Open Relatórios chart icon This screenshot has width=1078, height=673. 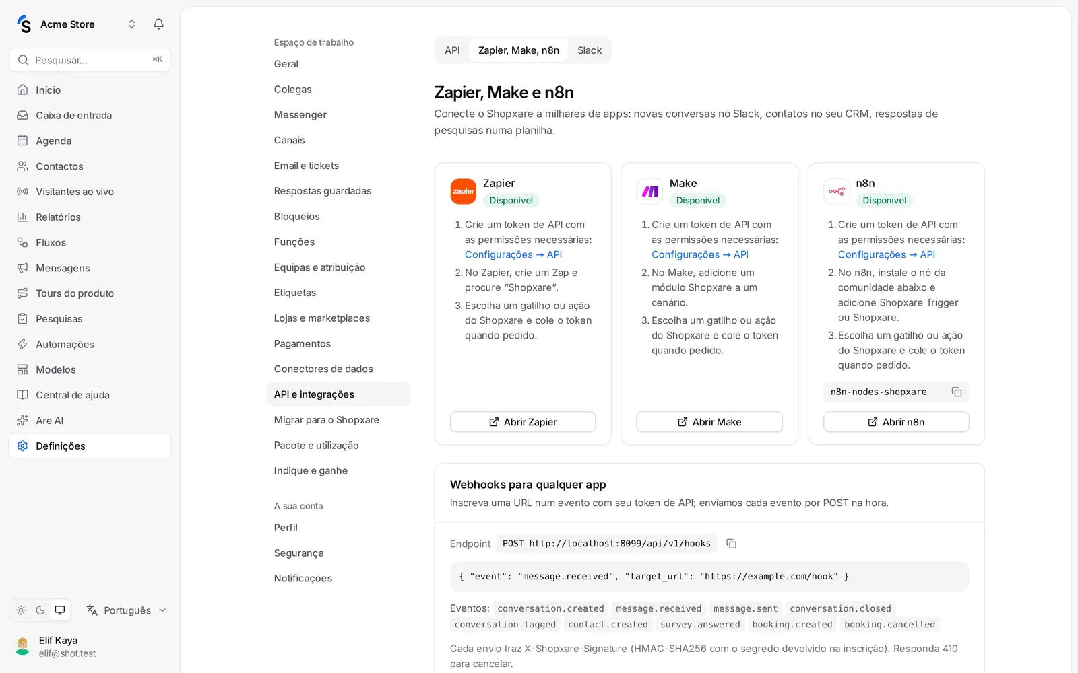[22, 217]
